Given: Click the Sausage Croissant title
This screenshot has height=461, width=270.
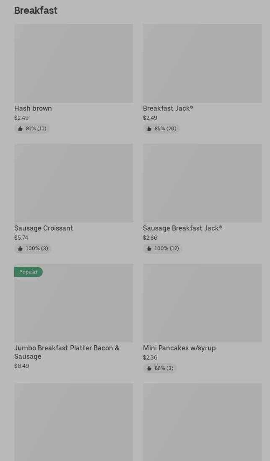Looking at the screenshot, I should [44, 228].
